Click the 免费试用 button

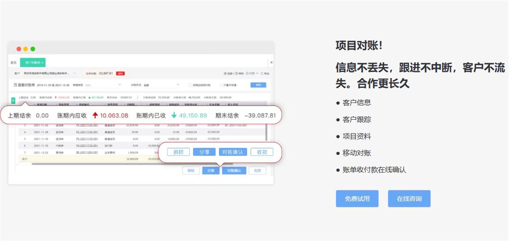pos(357,199)
